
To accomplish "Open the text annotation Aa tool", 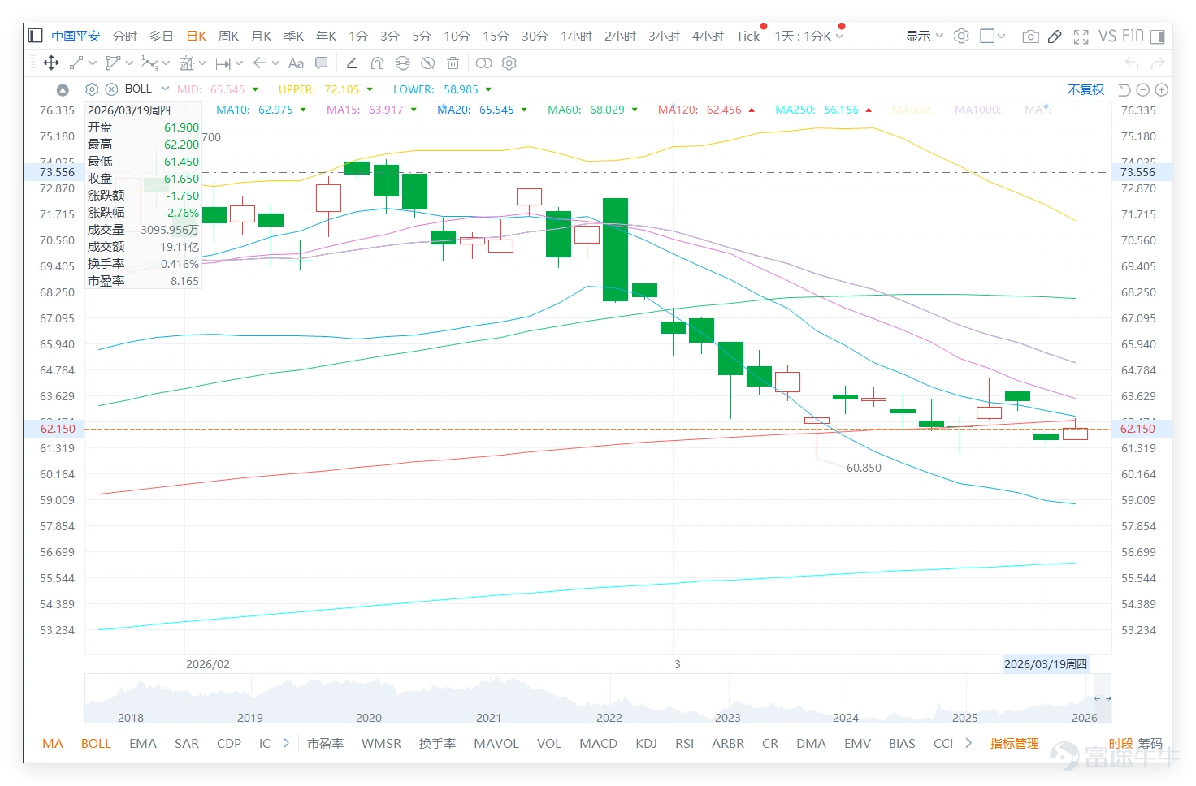I will pos(296,63).
